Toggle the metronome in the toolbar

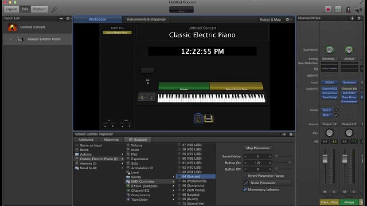coord(348,9)
